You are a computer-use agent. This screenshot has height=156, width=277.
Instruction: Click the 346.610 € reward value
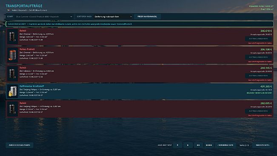click(266, 31)
